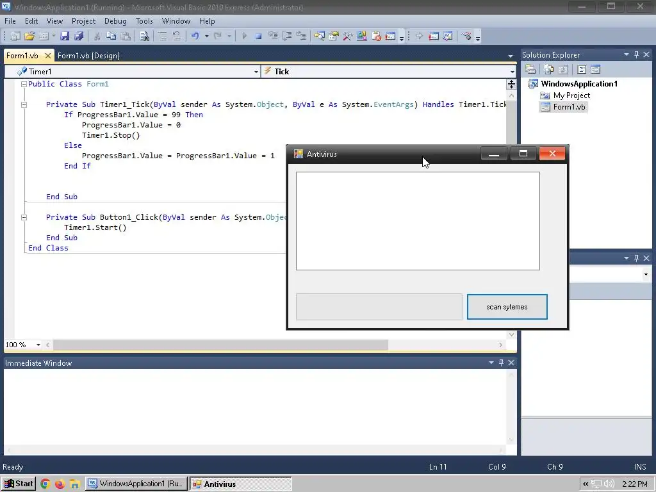This screenshot has width=656, height=492.
Task: Open Firefox from the taskbar
Action: [x=60, y=484]
